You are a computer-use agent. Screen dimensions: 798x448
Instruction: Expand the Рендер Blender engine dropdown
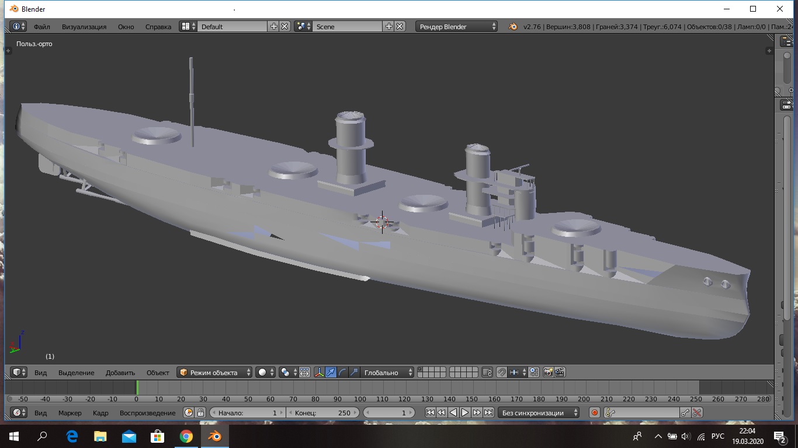point(457,26)
